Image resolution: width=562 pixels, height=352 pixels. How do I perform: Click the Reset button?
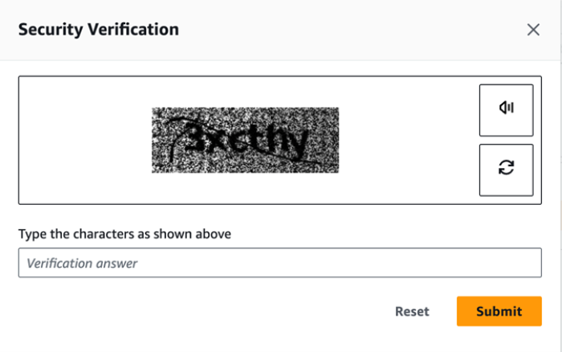[x=412, y=311]
